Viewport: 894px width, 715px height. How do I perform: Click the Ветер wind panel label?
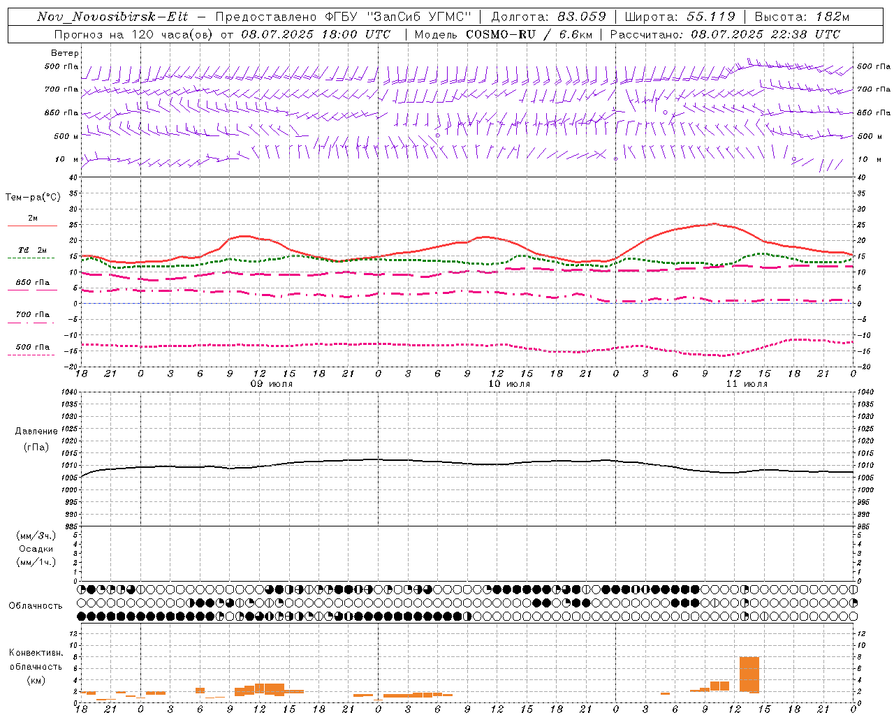[x=65, y=53]
